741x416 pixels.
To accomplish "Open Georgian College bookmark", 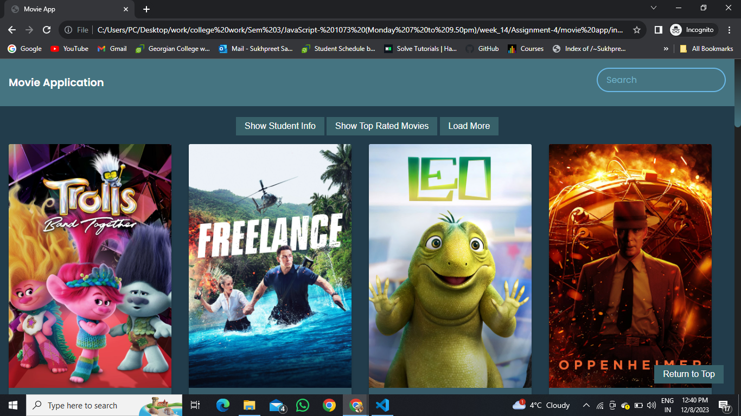I will tap(173, 49).
